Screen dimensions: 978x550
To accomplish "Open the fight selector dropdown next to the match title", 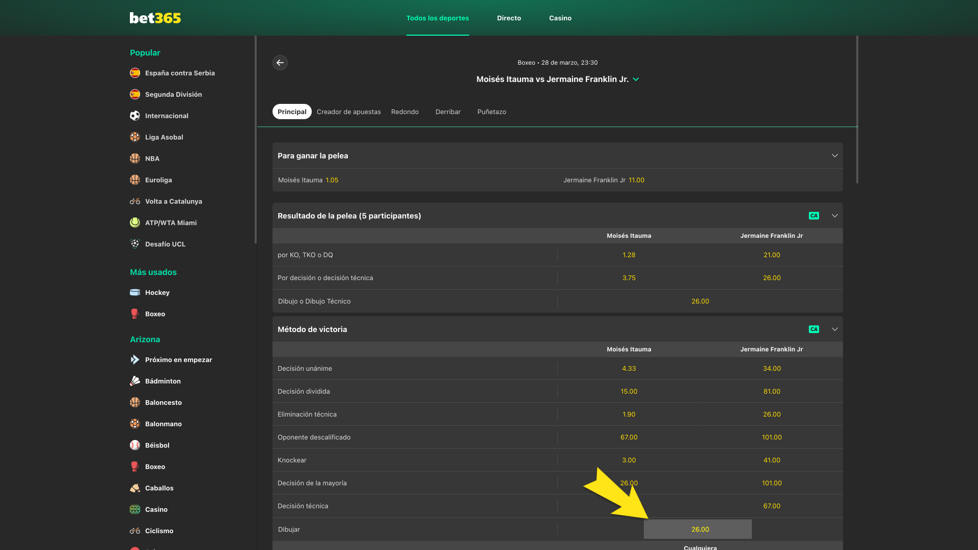I will (x=636, y=79).
